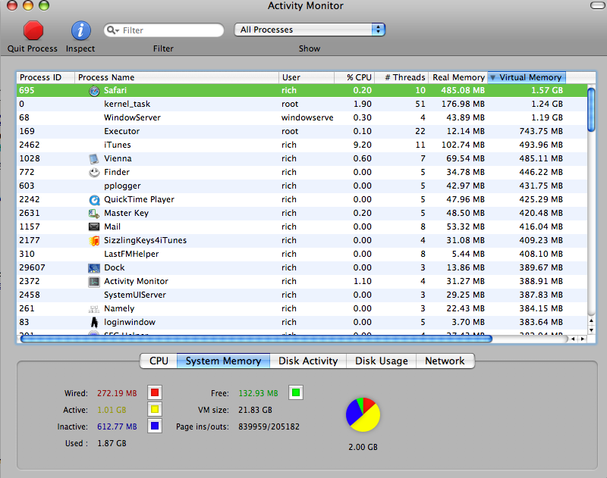This screenshot has width=607, height=478.
Task: Open the Disk Usage tab
Action: point(382,361)
